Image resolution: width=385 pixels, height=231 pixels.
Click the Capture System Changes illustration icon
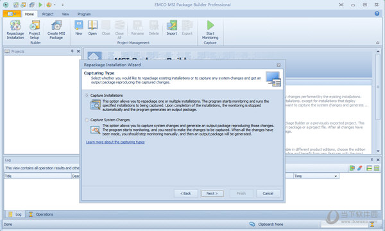coord(95,130)
